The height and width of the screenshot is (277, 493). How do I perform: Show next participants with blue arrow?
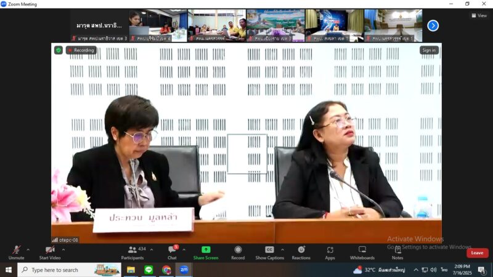tap(433, 25)
